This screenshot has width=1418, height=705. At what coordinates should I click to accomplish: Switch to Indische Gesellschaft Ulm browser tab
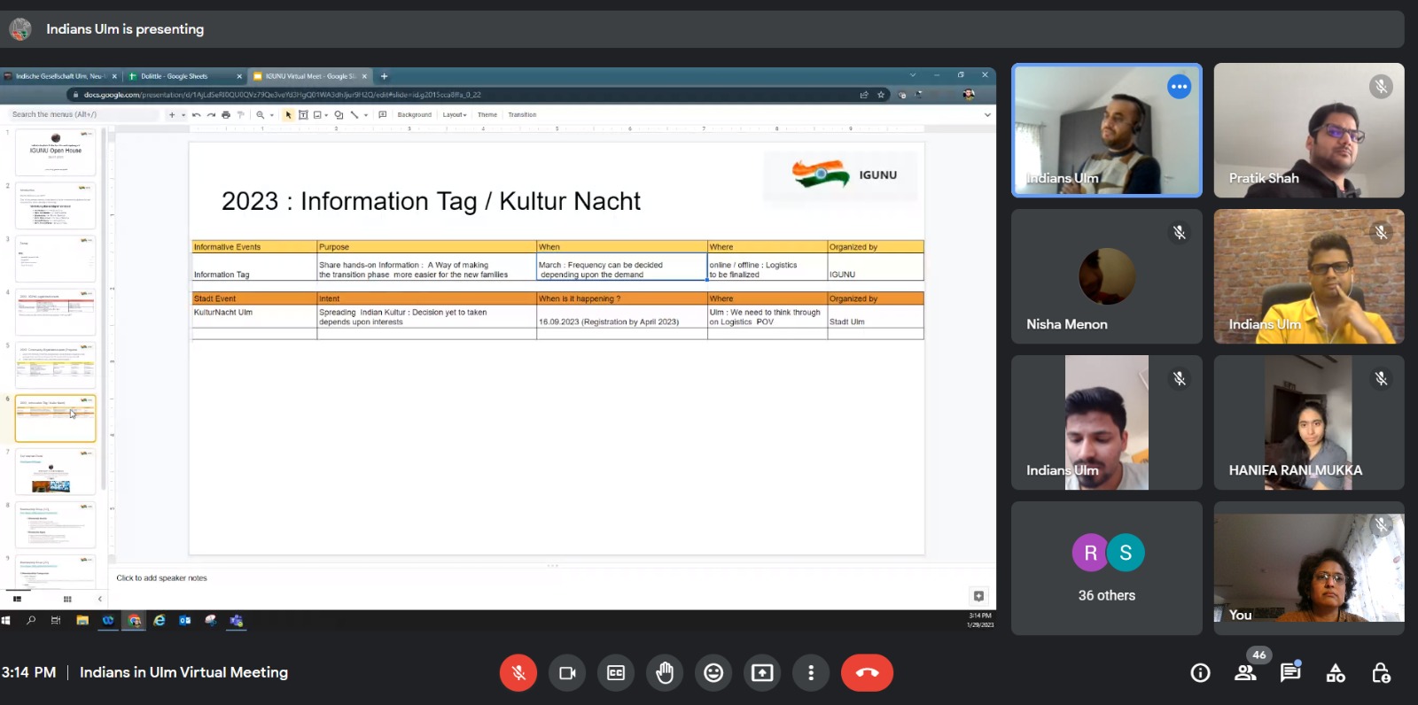point(60,76)
